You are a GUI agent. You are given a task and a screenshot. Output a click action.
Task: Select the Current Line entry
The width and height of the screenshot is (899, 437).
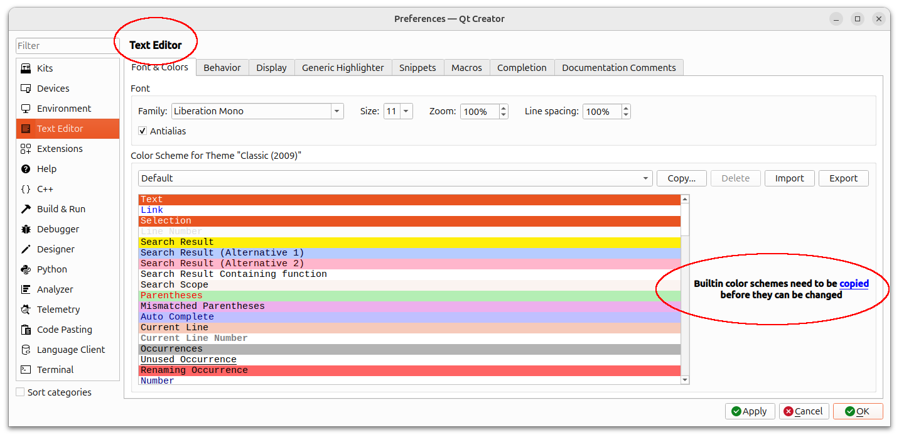pos(409,328)
